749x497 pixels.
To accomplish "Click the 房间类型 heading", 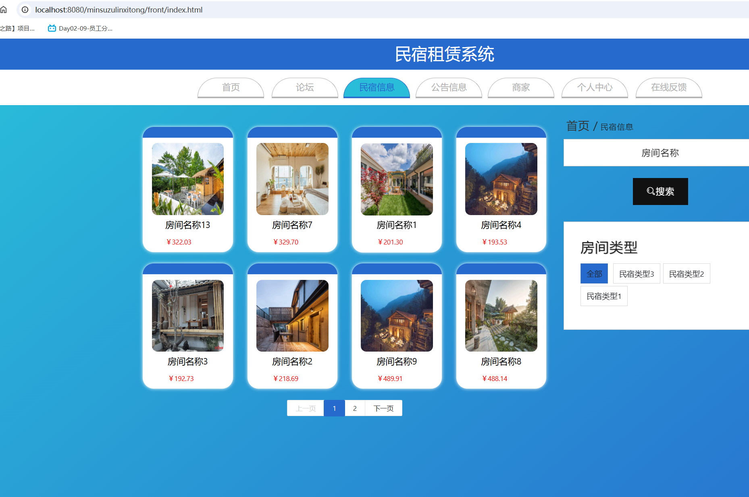I will tap(609, 248).
